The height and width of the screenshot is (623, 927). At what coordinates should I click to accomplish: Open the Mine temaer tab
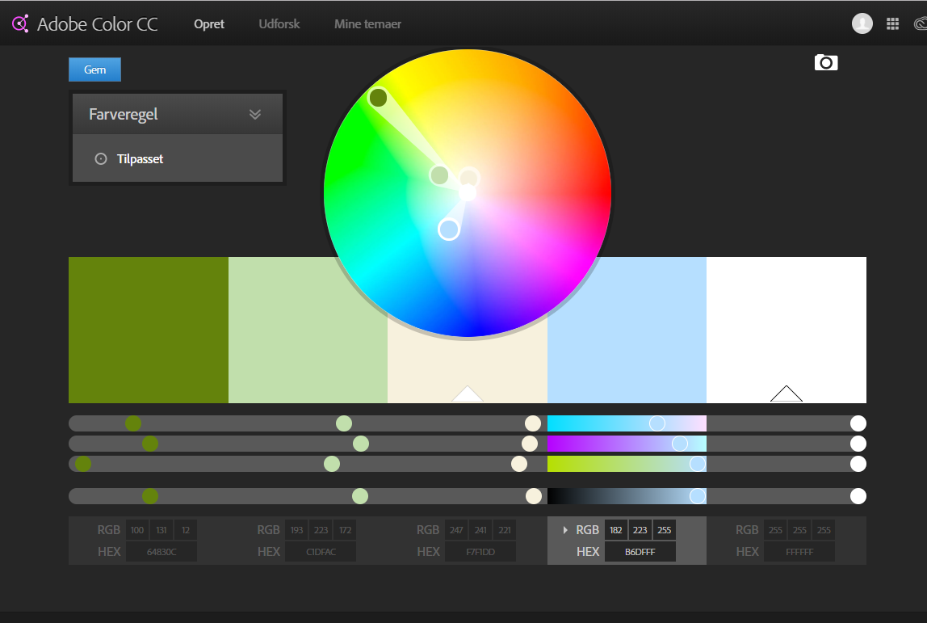click(367, 24)
